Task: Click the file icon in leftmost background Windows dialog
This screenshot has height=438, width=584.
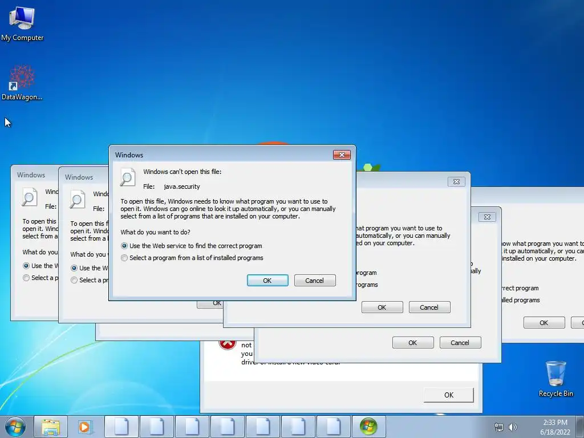Action: point(30,197)
